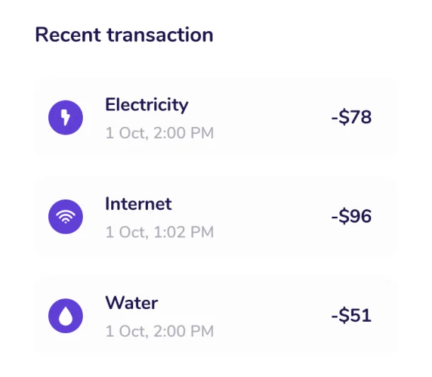The height and width of the screenshot is (377, 432).
Task: Click the Recent transaction heading
Action: click(124, 35)
